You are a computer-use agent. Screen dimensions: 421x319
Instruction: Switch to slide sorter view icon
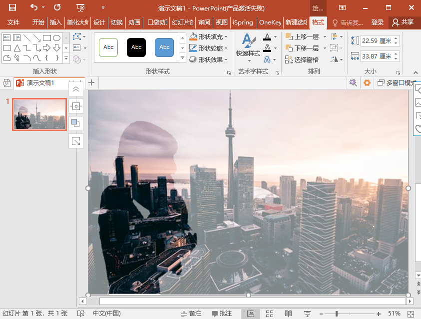[270, 313]
